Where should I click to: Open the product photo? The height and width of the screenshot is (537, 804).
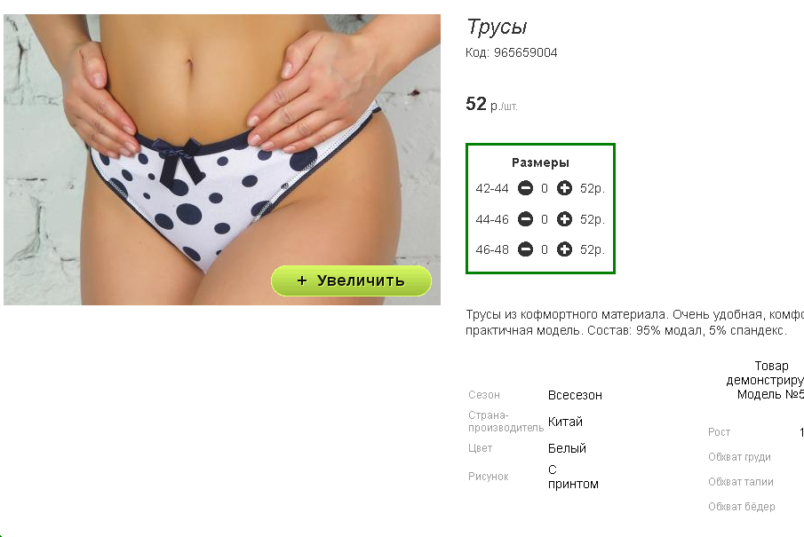click(222, 160)
